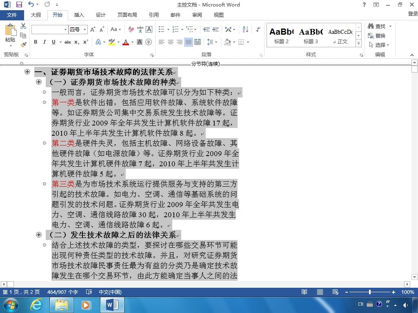Expand the styles gallery more arrow
Viewport: 418px width, 313px height.
[x=358, y=43]
